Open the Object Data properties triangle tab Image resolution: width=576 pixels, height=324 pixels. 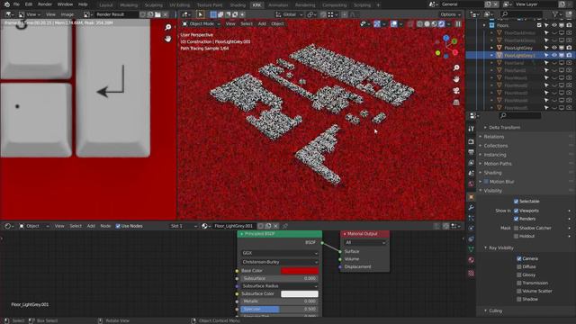coord(472,249)
